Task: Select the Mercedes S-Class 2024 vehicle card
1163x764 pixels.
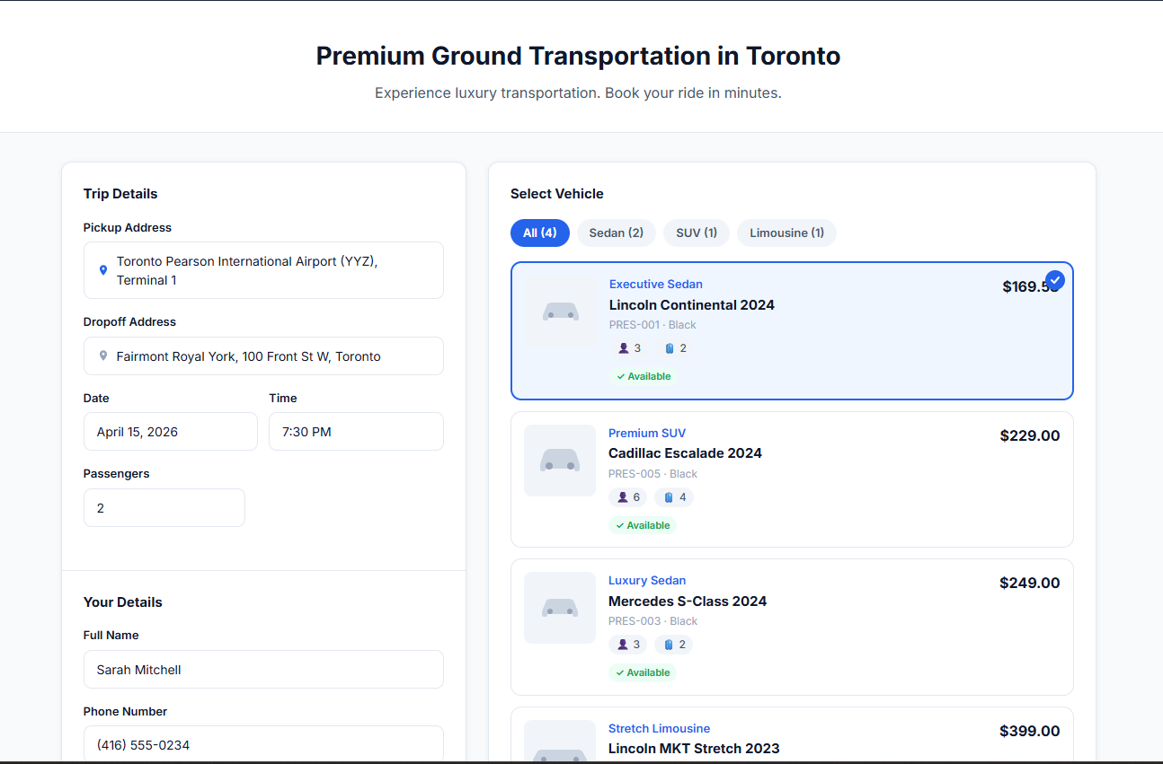Action: 791,627
